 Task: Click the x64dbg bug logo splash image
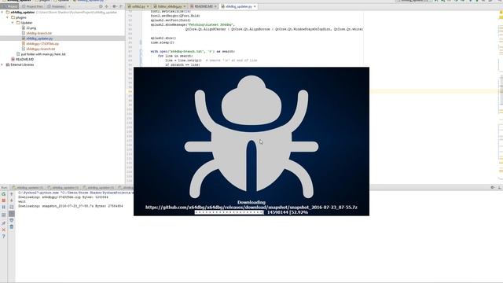point(251,136)
